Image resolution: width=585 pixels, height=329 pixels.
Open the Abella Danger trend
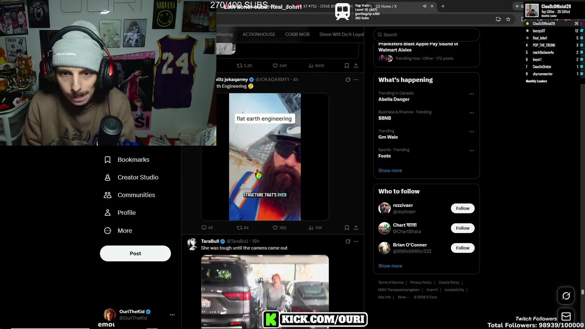[394, 99]
